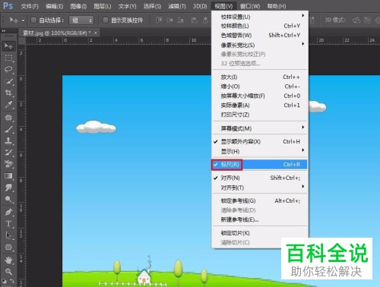Screen dimensions: 380x287
Task: Select the Ellipse shape tool
Action: [8, 247]
